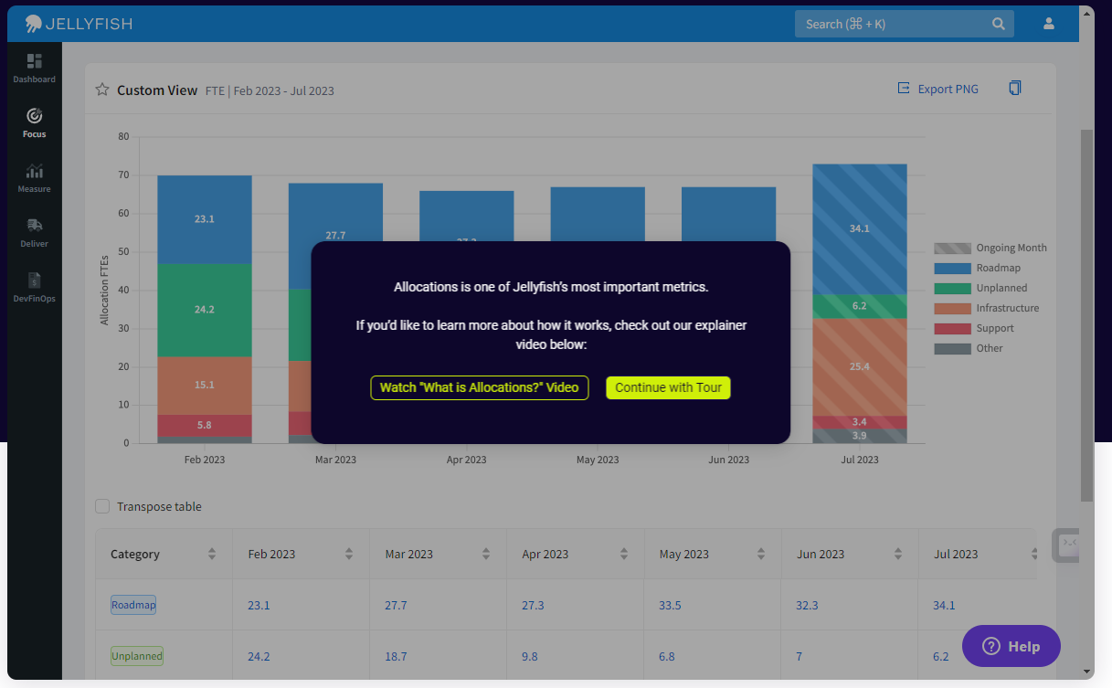Toggle Support legend swatch
The image size is (1112, 688).
(x=952, y=328)
